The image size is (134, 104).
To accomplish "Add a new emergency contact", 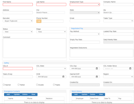I will click(x=8, y=94).
